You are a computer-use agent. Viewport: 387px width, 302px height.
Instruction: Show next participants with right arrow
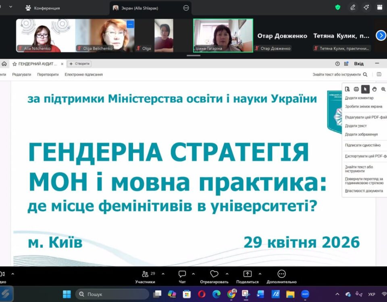click(x=381, y=35)
